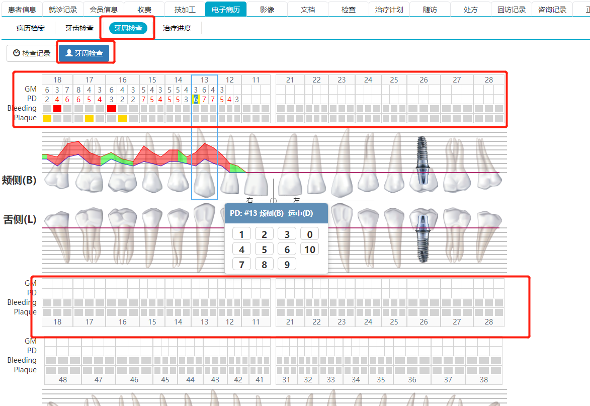The width and height of the screenshot is (590, 406).
Task: Choose value 10 in the PD keypad
Action: [310, 250]
